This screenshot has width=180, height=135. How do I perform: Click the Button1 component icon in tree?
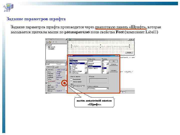tap(49, 47)
